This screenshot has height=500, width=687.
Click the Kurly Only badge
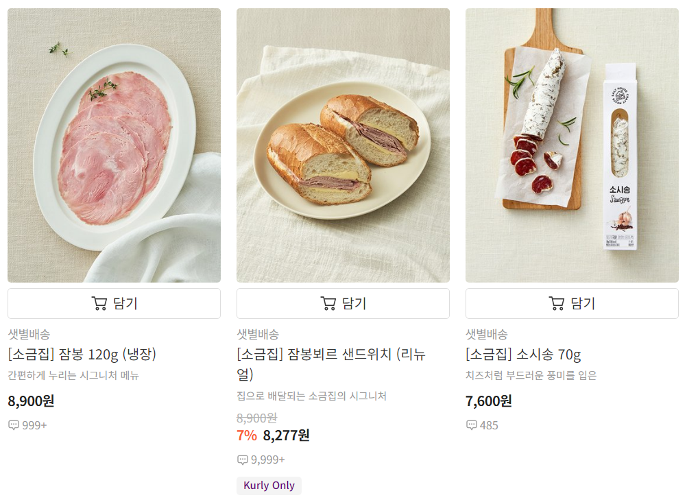pos(269,486)
